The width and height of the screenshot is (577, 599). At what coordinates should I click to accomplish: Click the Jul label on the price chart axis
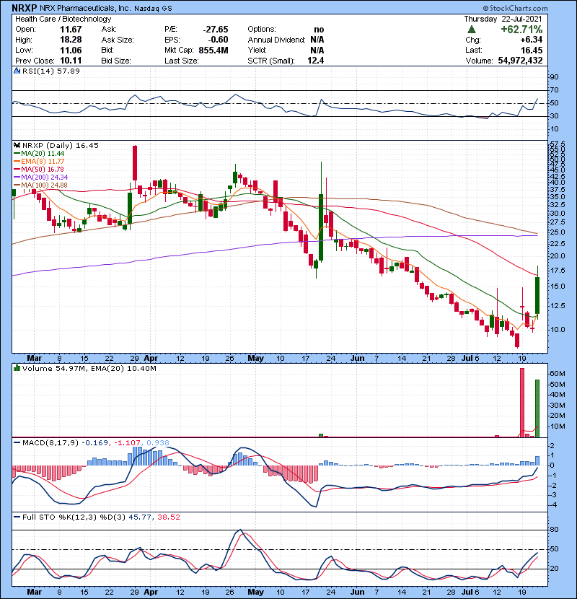467,359
